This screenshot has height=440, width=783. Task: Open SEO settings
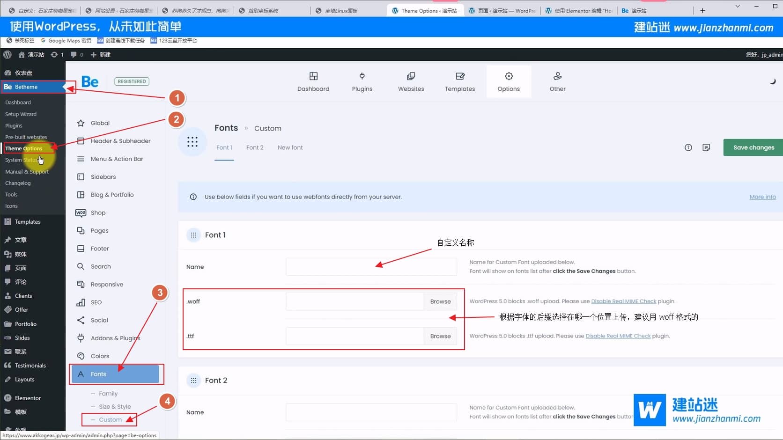96,302
